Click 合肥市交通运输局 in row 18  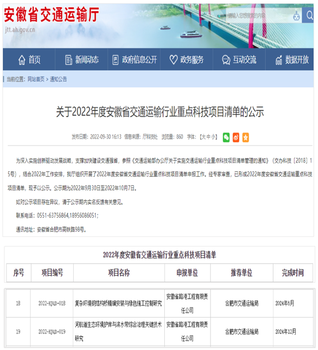coord(242,303)
